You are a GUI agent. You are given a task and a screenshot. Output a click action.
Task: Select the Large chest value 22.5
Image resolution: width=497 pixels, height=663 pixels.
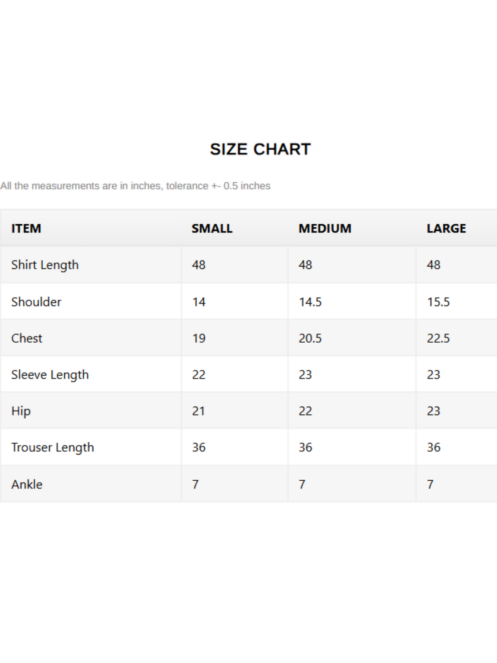pos(438,339)
